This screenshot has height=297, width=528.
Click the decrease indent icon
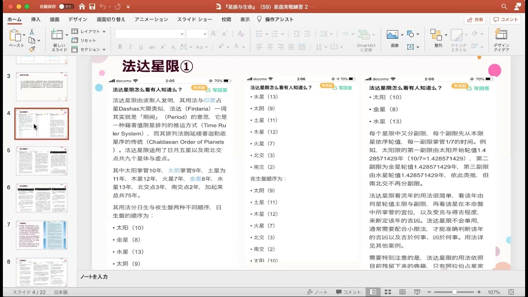[x=296, y=34]
